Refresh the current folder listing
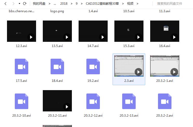 coord(25,4)
